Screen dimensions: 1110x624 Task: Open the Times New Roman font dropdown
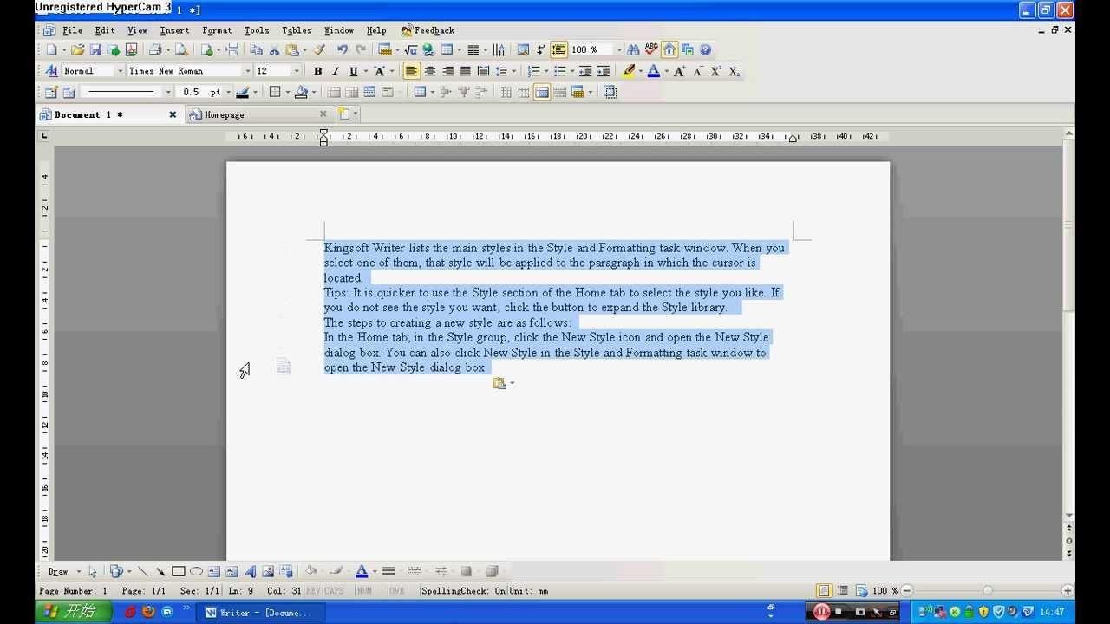click(247, 71)
